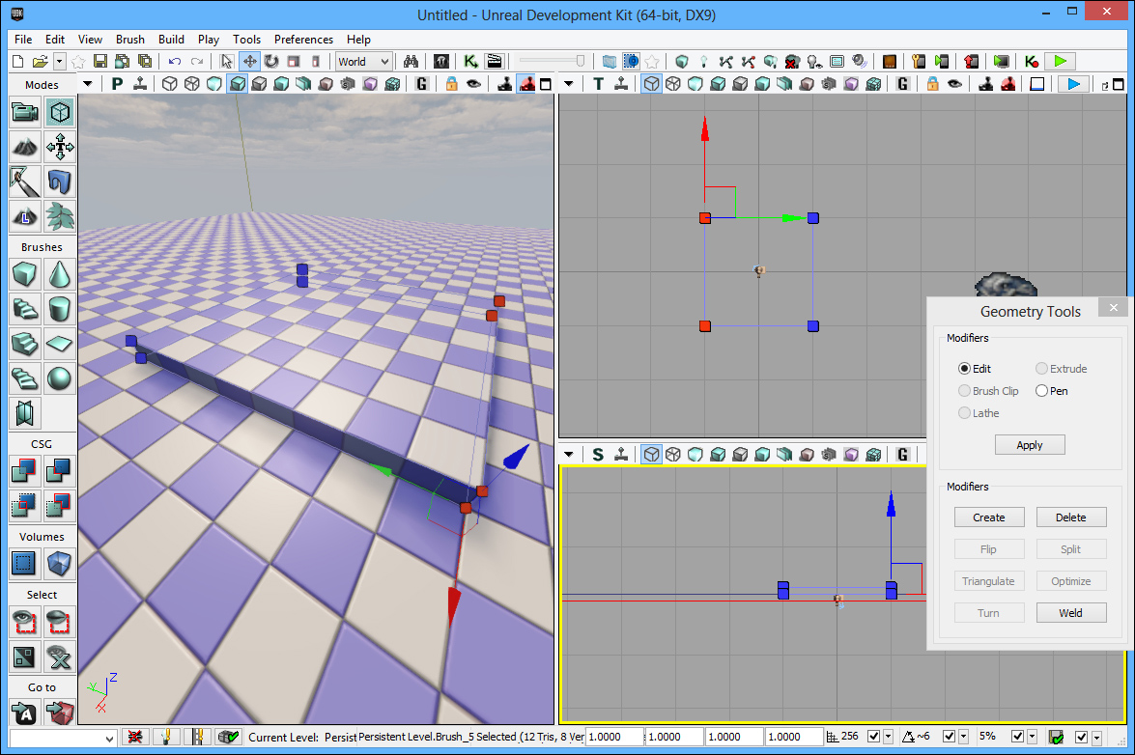Select the Pen modifier radio button

(x=1041, y=391)
